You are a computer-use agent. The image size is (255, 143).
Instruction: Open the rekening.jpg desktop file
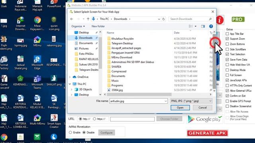[x=54, y=41]
